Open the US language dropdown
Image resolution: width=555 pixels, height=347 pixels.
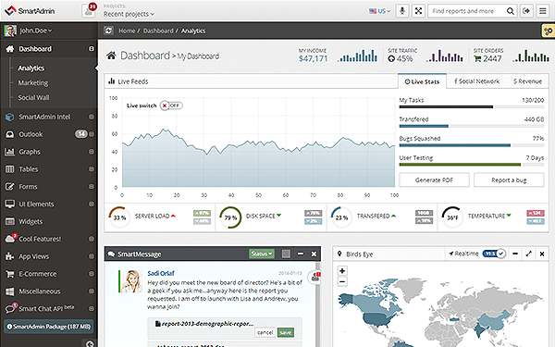click(380, 11)
